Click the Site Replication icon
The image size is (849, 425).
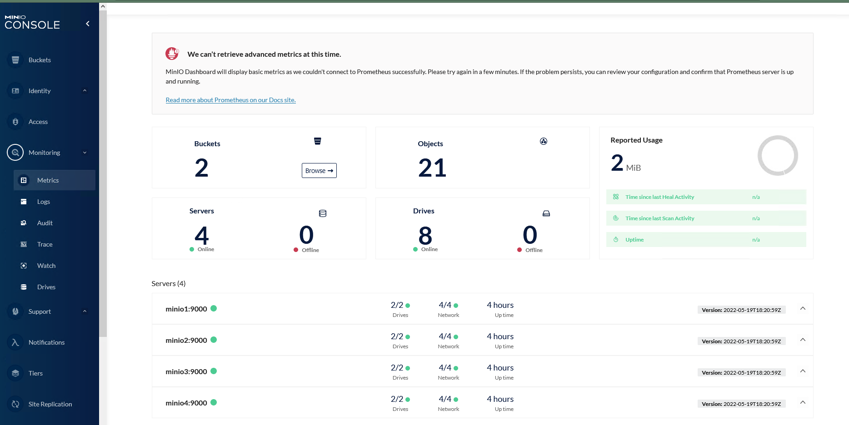[15, 404]
